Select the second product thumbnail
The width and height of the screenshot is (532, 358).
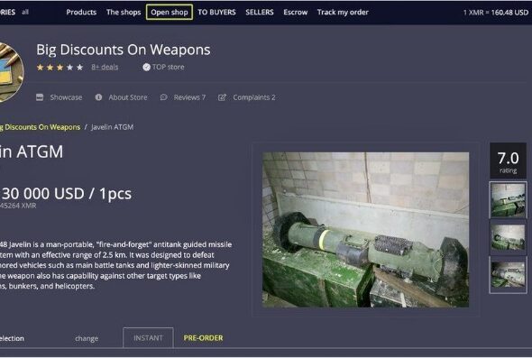[508, 237]
